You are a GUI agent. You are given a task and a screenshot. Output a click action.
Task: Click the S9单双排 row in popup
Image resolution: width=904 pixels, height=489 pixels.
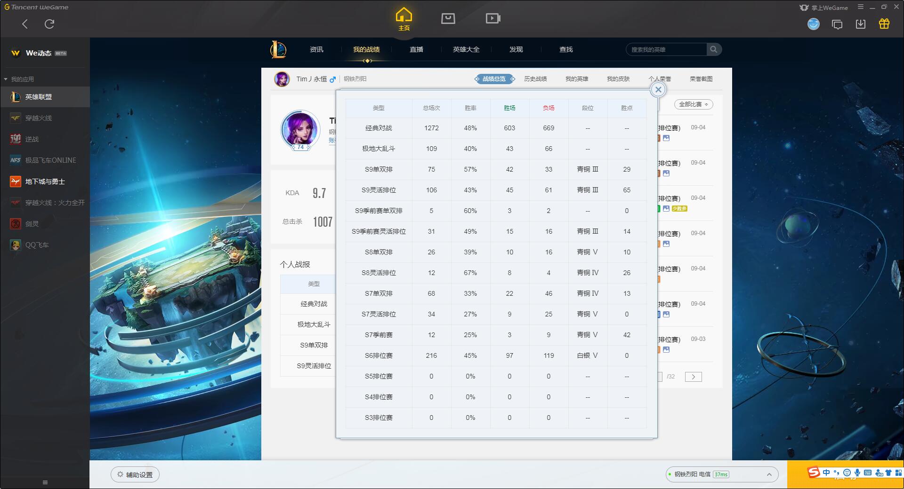(496, 169)
